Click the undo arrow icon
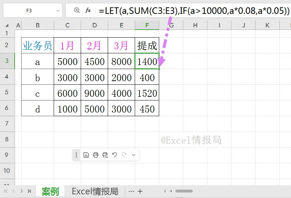Image resolution: width=291 pixels, height=198 pixels. (115, 155)
